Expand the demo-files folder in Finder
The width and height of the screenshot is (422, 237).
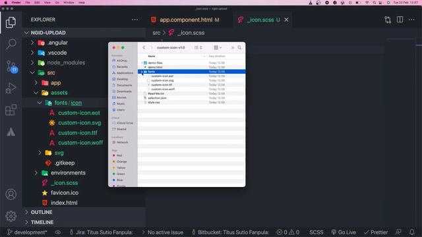[x=142, y=63]
